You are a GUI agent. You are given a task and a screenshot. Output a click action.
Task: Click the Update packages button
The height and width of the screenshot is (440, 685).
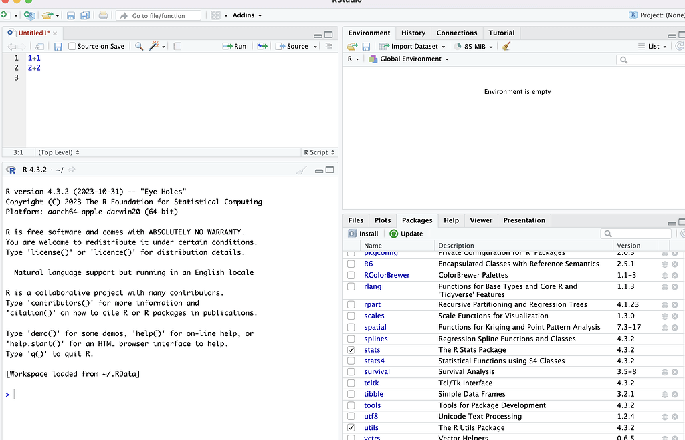(406, 234)
